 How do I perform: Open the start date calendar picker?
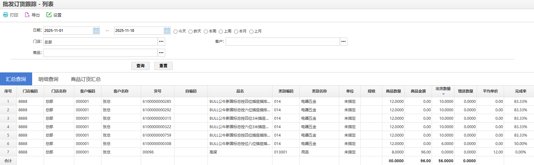point(96,31)
